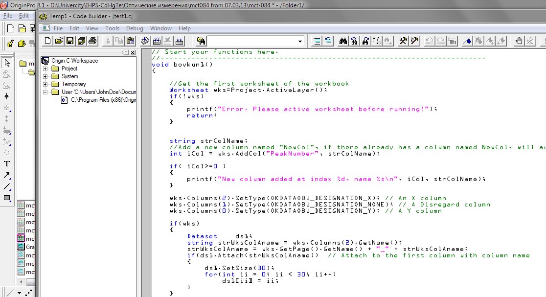Toggle breakpoint with the hand icon

520,41
